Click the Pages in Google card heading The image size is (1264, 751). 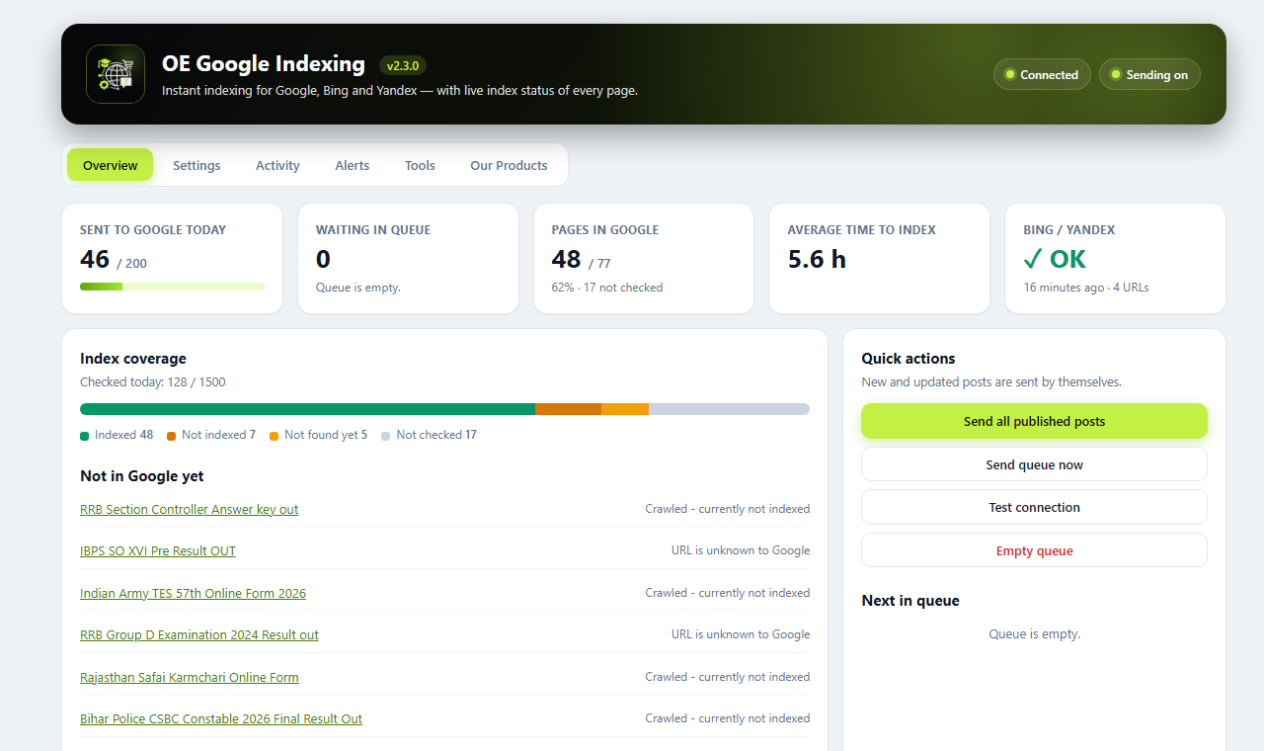[605, 230]
